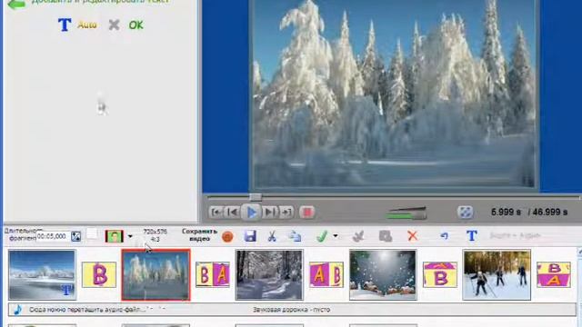Select the snowy forest path thumbnail

pos(269,274)
